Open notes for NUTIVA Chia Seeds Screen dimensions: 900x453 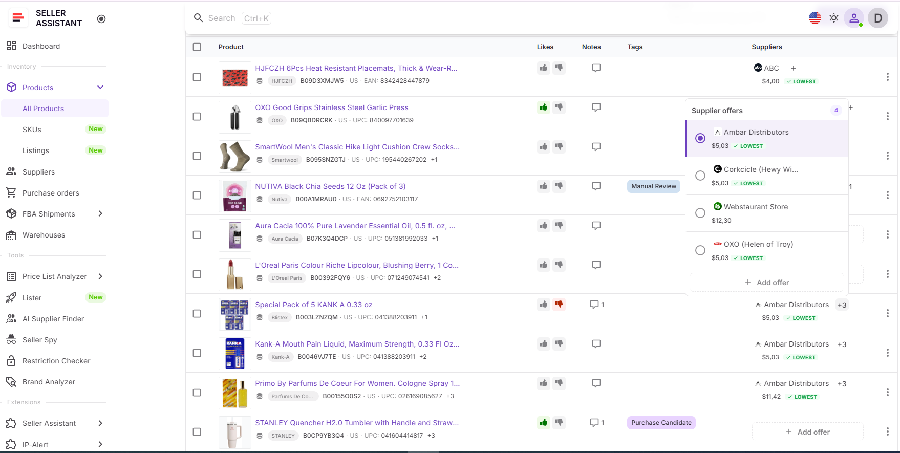(596, 186)
